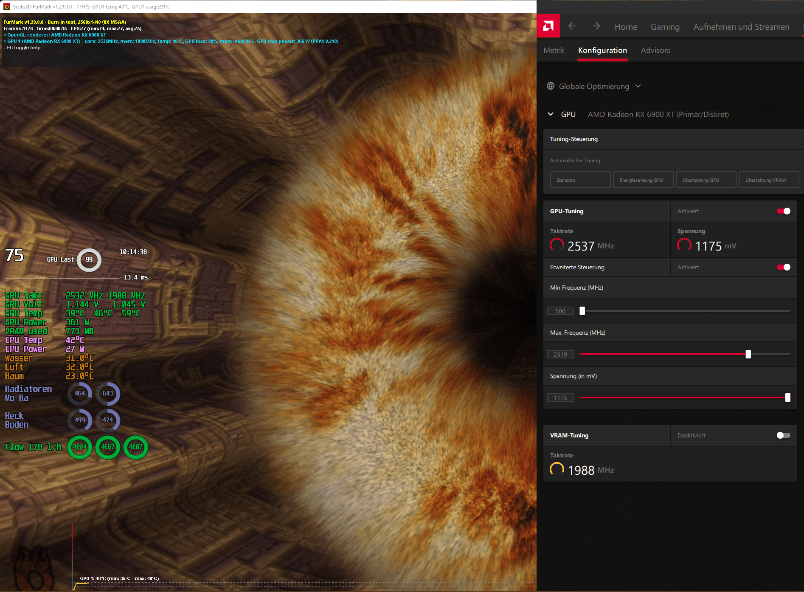Click the green 4824 pump gauge
This screenshot has width=804, height=592.
coord(80,447)
